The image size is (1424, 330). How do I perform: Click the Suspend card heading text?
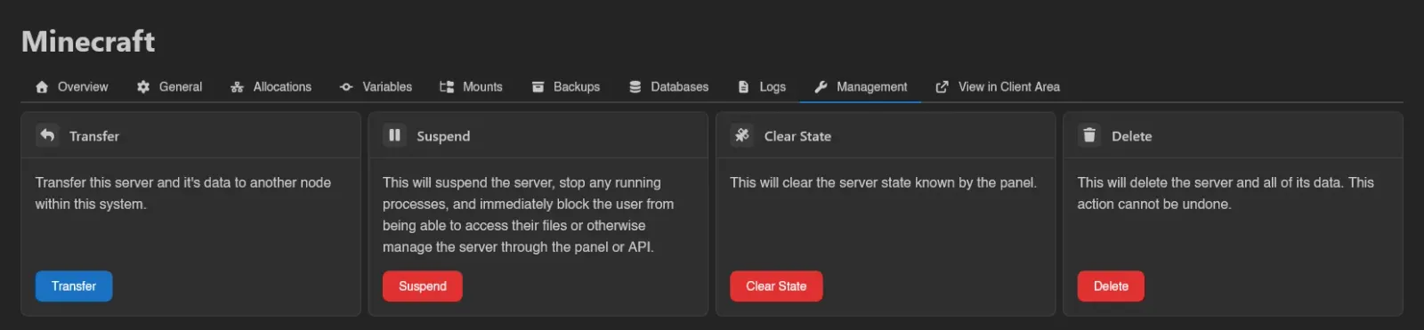443,136
